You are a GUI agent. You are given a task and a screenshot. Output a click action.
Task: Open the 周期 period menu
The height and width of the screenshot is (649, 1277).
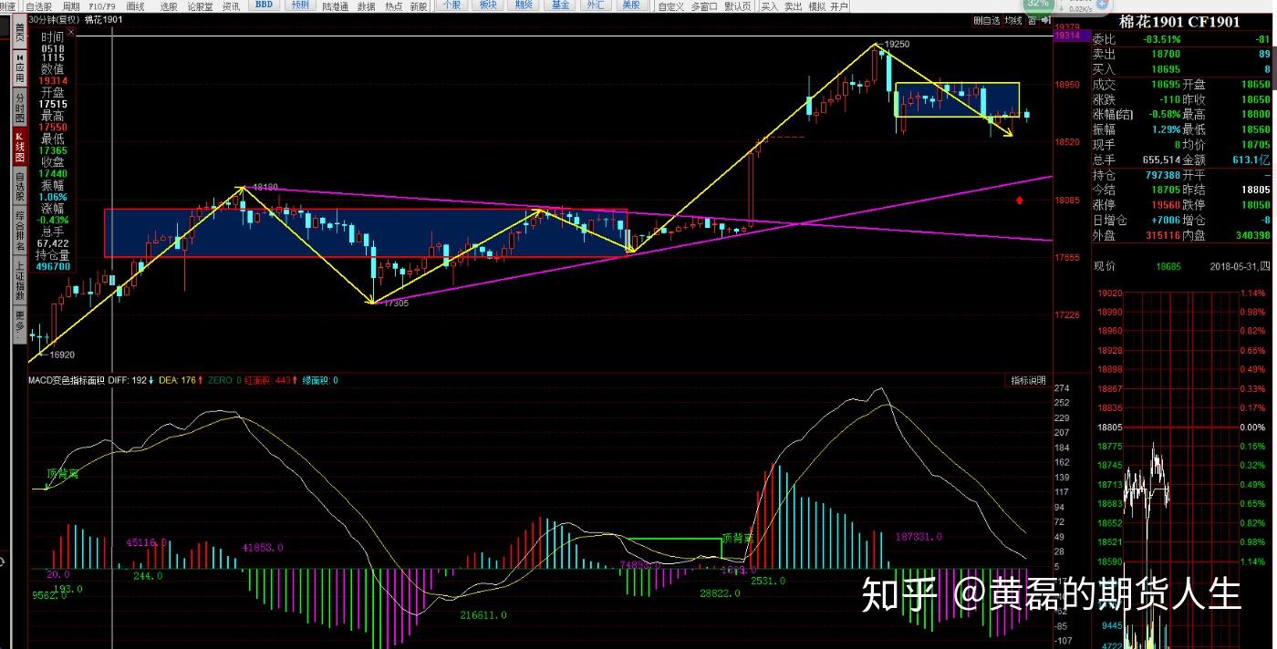pyautogui.click(x=70, y=6)
